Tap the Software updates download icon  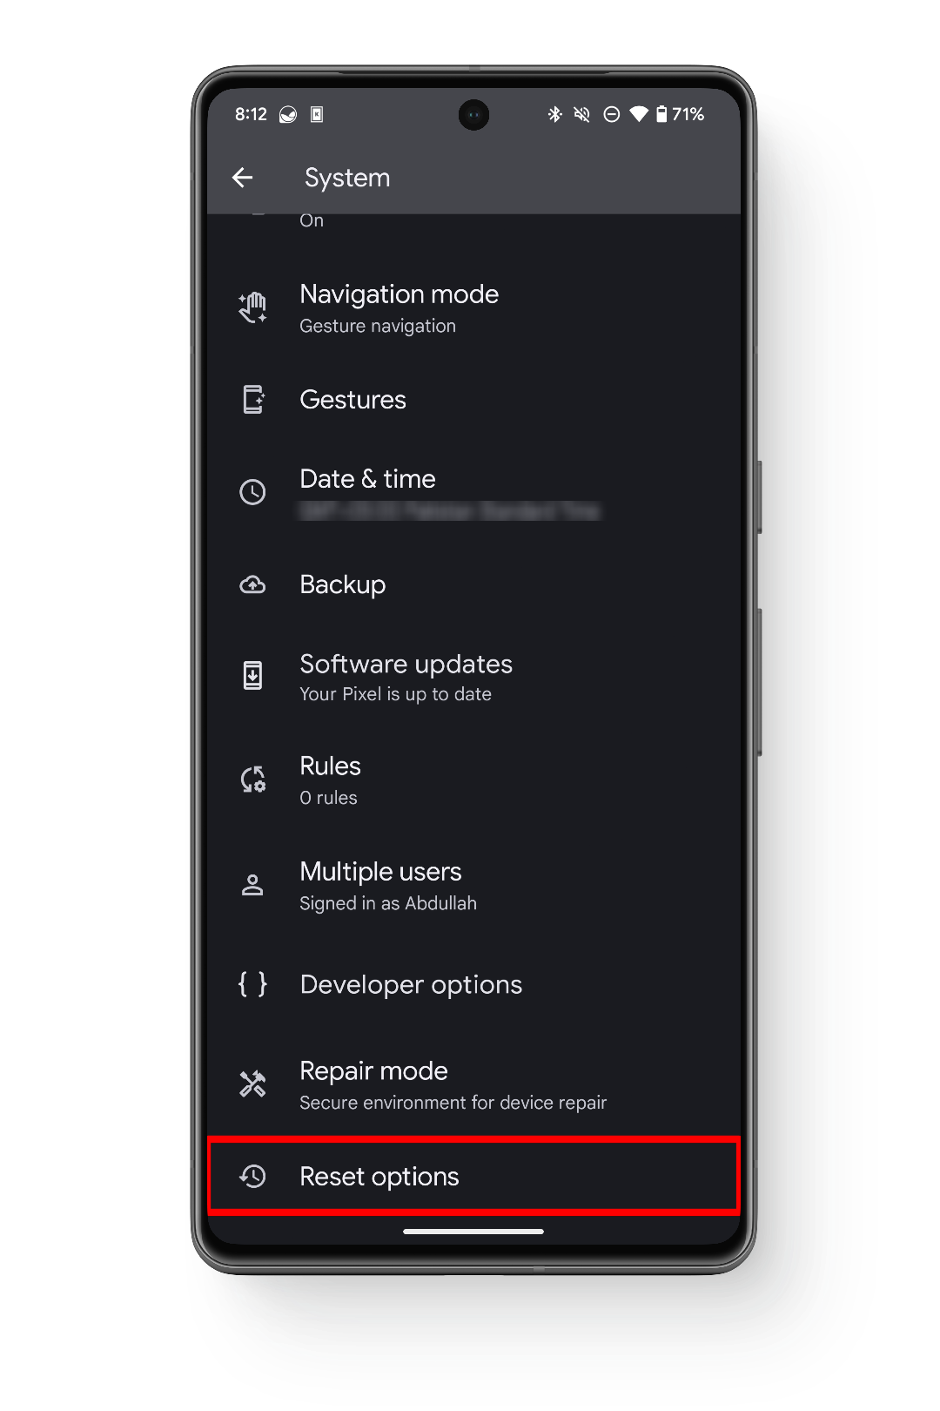(252, 676)
